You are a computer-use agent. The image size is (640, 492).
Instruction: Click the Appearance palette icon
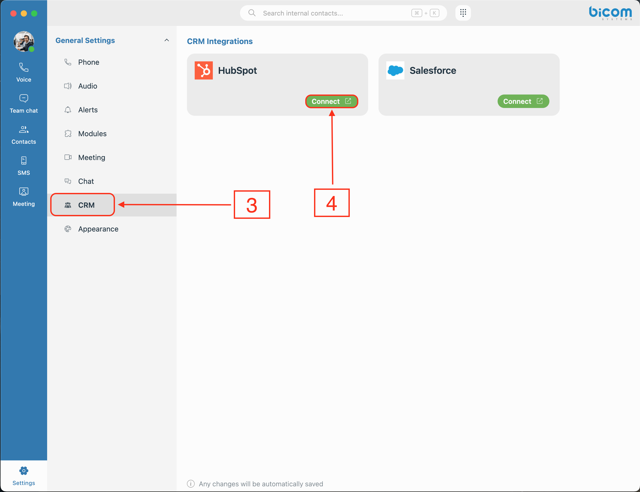point(68,229)
